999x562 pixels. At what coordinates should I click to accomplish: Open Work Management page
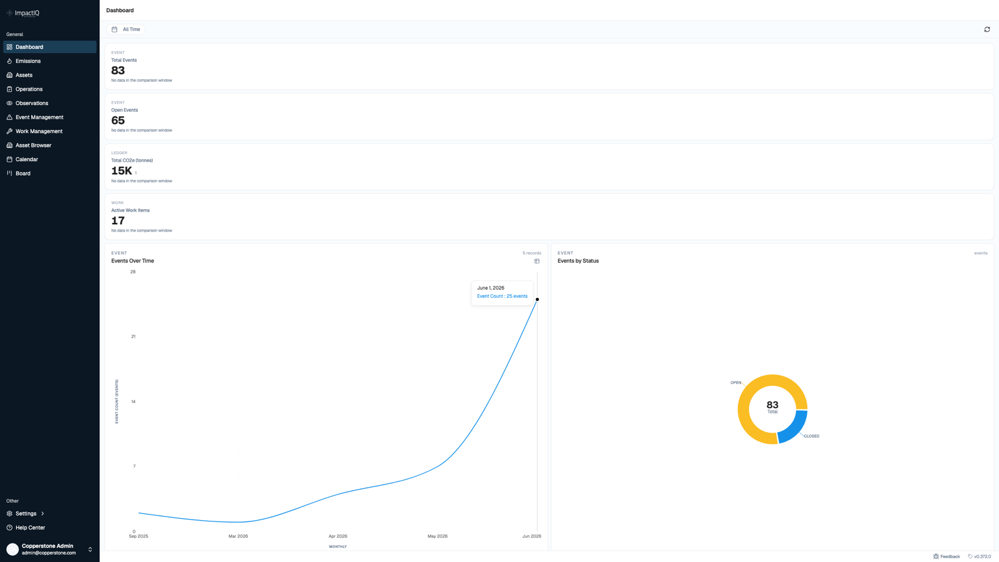50,131
